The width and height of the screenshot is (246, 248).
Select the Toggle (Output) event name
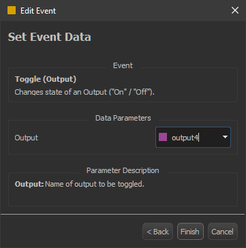(x=46, y=79)
